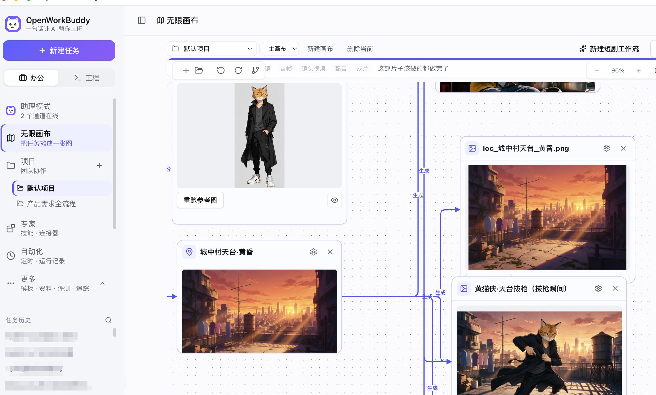Screen dimensions: 656x395
Task: Switch to 工程 mode tab
Action: tap(87, 78)
